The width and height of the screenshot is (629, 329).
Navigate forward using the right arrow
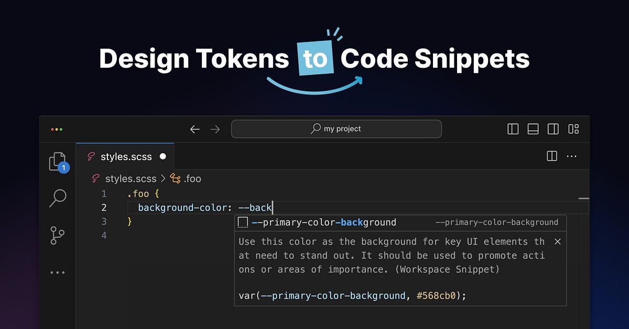point(215,129)
